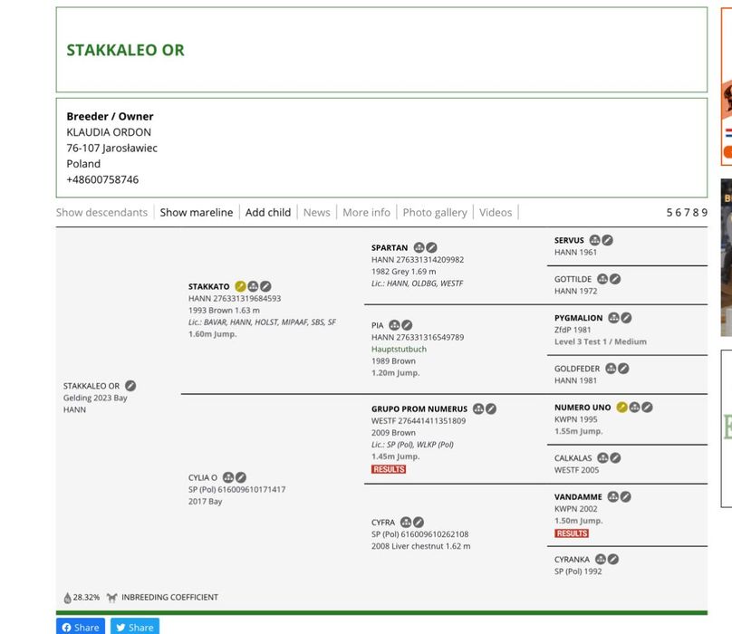Open SPARTAN's pedigree tree icon
The width and height of the screenshot is (732, 634).
[x=419, y=247]
